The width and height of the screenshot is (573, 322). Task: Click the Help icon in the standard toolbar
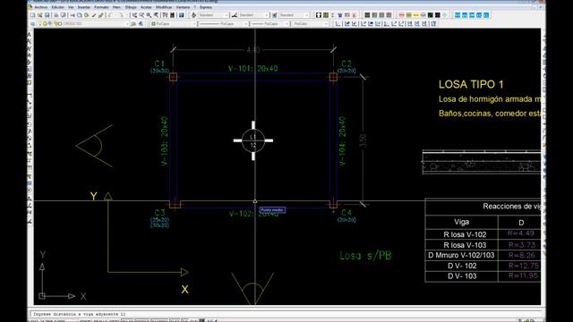pyautogui.click(x=181, y=15)
